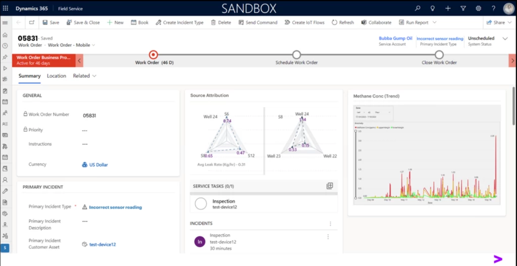Click the plus quick create icon
The height and width of the screenshot is (266, 517).
(x=448, y=8)
